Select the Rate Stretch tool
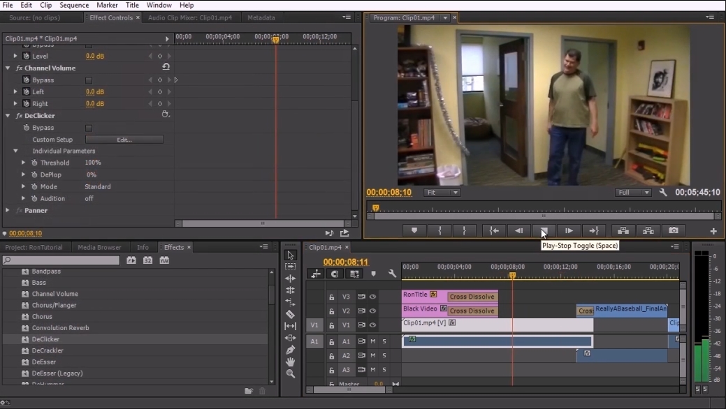Viewport: 726px width, 409px height. coord(290,302)
